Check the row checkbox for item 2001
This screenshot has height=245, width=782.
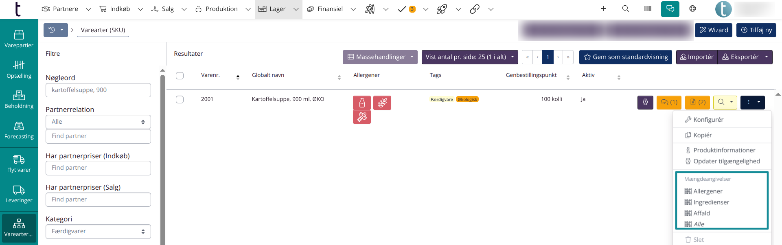point(180,100)
